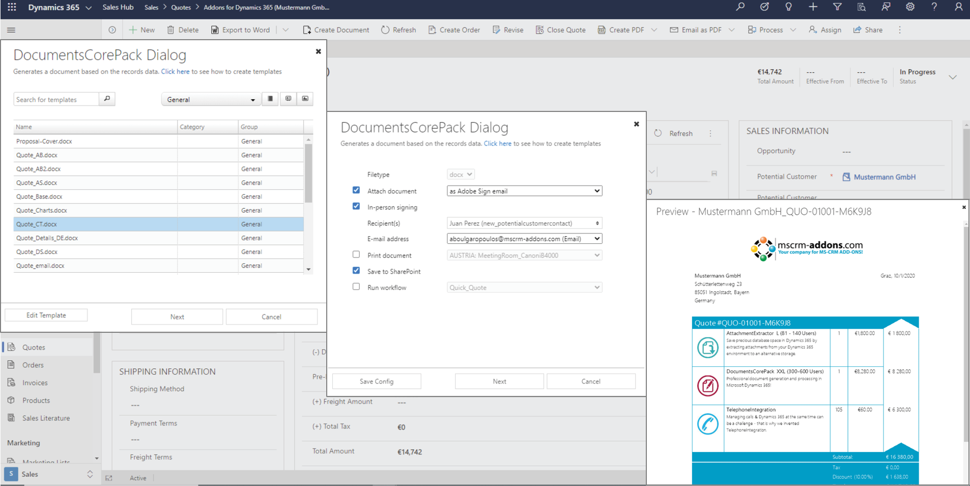Click the Mustermann GmbH customer link

click(885, 177)
